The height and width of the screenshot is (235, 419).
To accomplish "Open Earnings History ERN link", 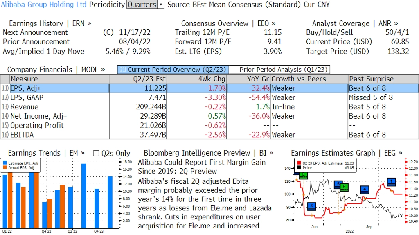I will pyautogui.click(x=50, y=23).
